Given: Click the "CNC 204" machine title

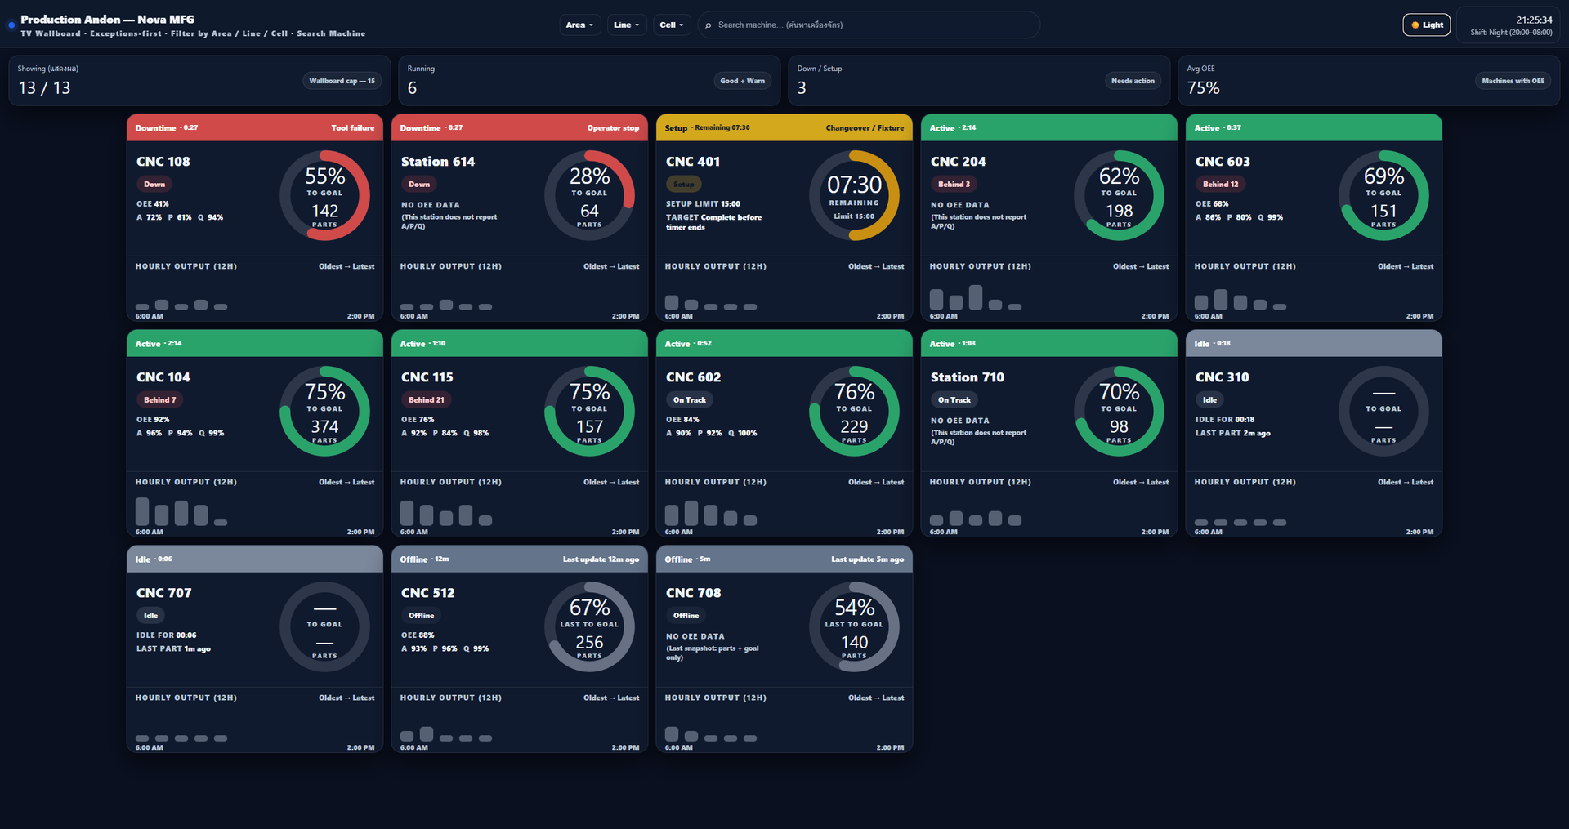Looking at the screenshot, I should point(959,162).
